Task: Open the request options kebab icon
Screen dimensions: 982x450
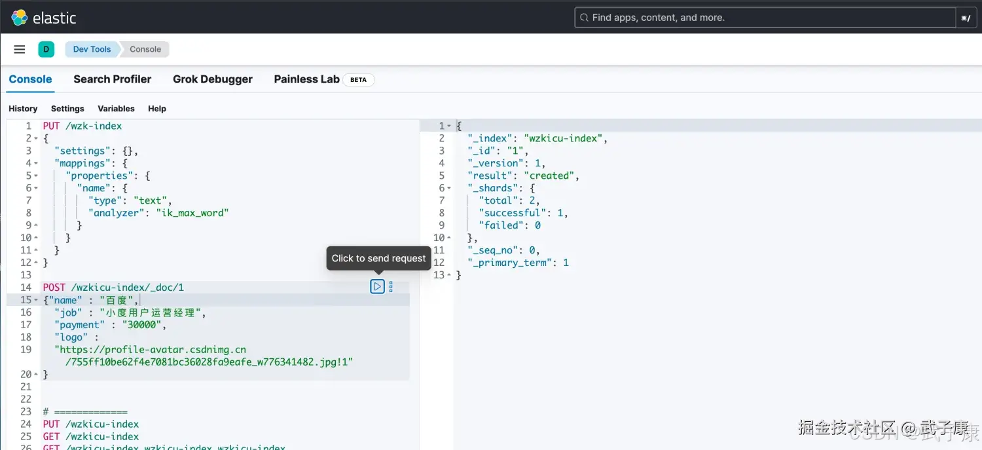Action: 390,286
